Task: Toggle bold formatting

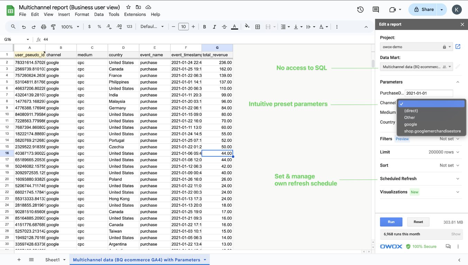Action: (204, 27)
